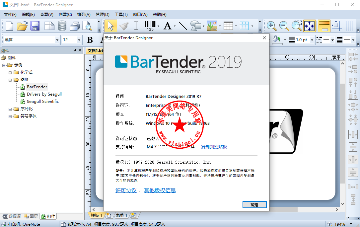Open the 编辑(E) menu
Screen dimensions: 360x227
tap(28, 15)
